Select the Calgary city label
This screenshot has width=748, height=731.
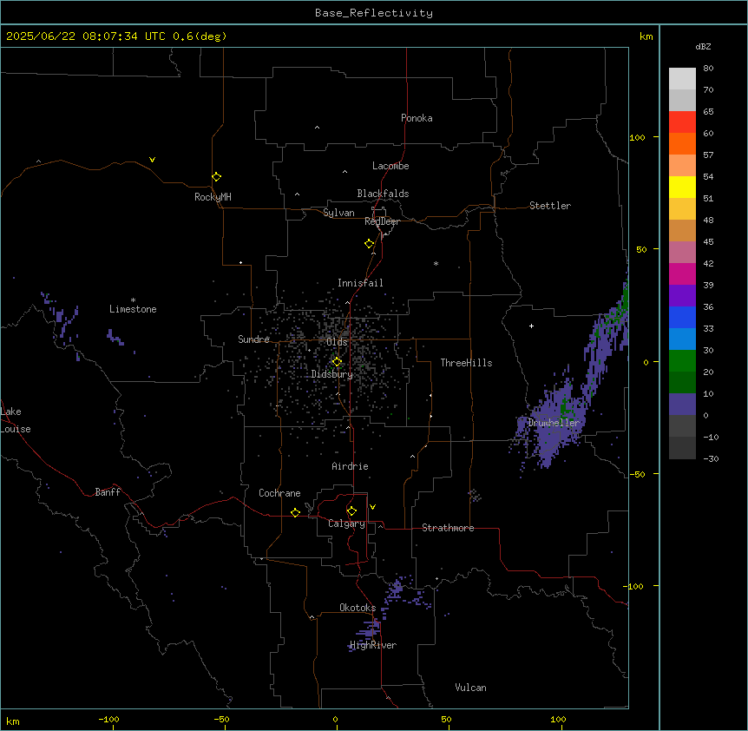click(346, 524)
